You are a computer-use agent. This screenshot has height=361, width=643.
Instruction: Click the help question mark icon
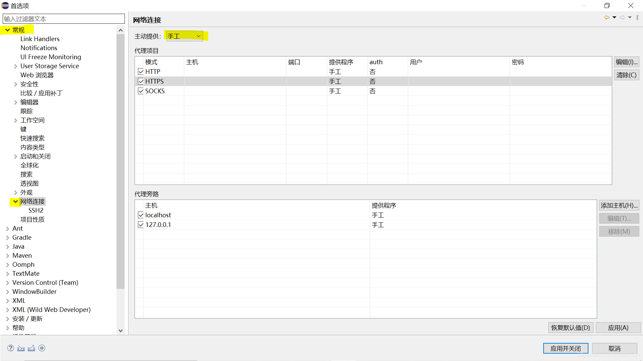[11, 348]
